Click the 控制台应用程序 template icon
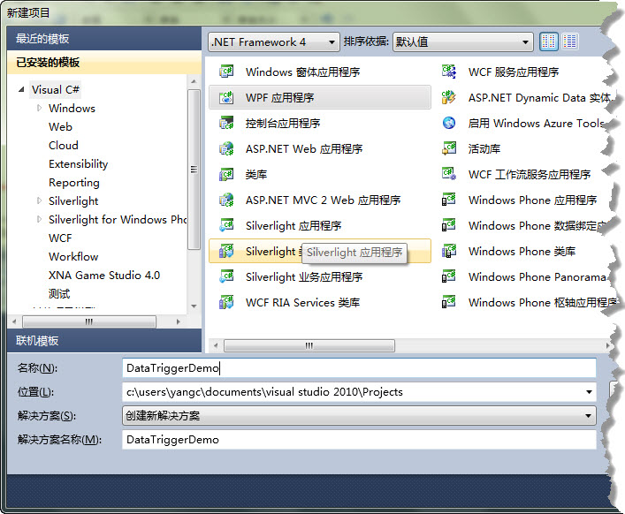Screen dimensions: 625x514 [x=226, y=123]
